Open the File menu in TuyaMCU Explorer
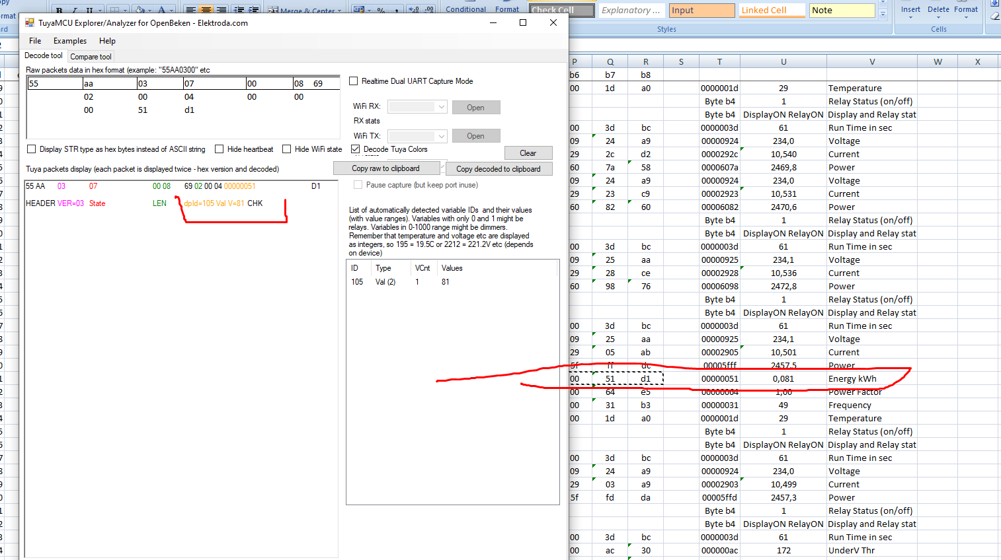This screenshot has width=1001, height=560. [x=35, y=41]
